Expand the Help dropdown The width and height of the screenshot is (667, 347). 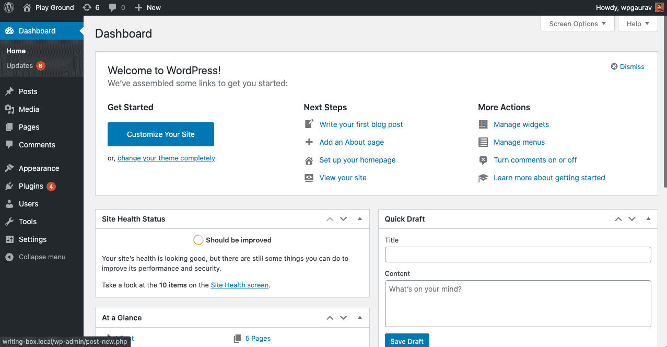637,24
